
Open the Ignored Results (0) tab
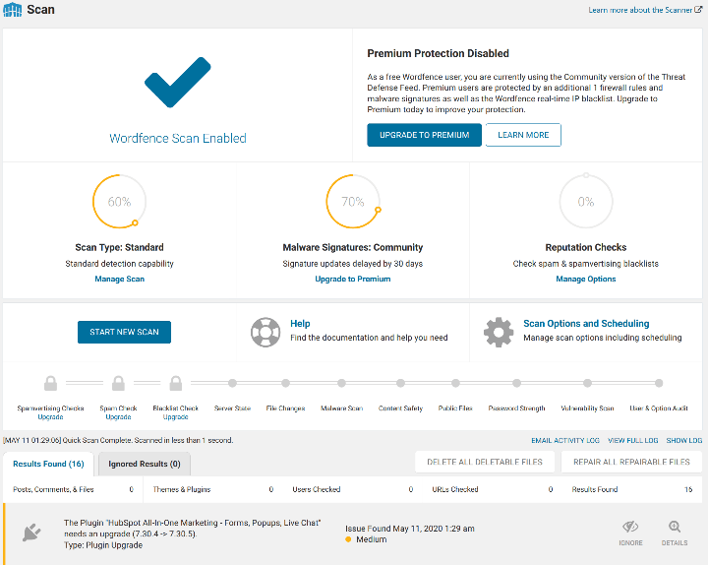144,464
